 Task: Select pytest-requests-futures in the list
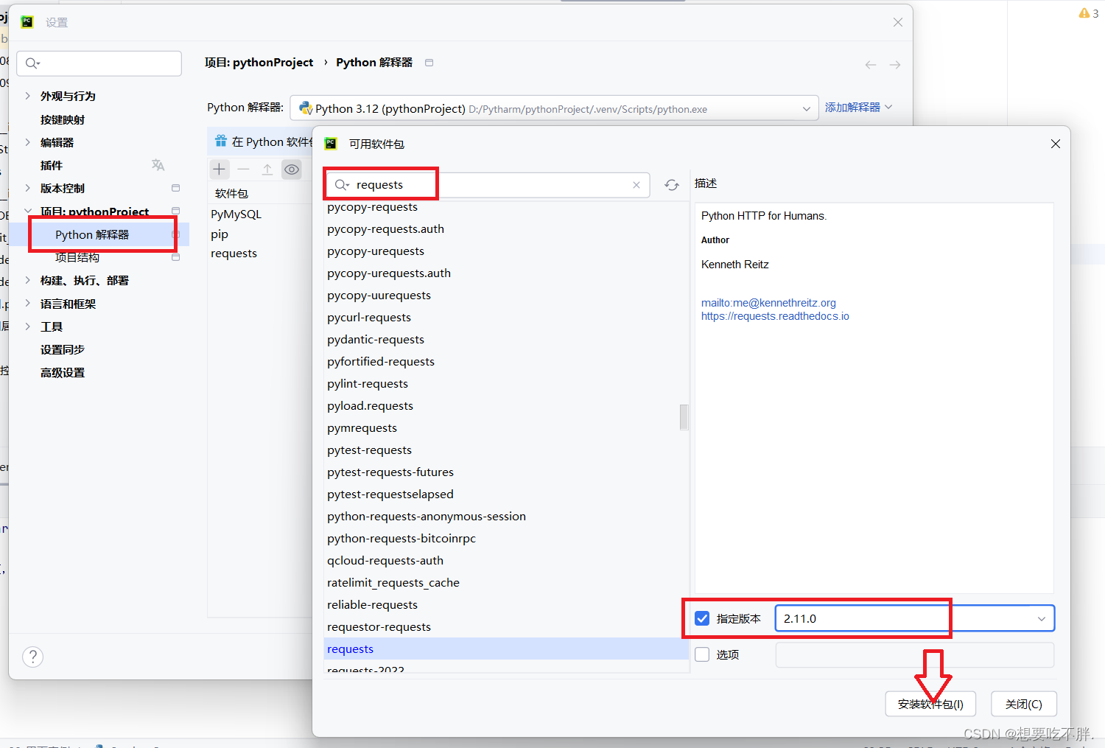click(x=507, y=472)
